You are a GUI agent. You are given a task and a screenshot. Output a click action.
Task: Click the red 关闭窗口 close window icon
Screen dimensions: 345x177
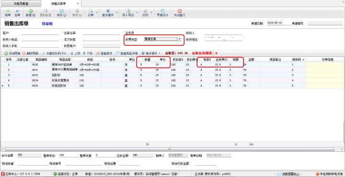click(x=180, y=13)
